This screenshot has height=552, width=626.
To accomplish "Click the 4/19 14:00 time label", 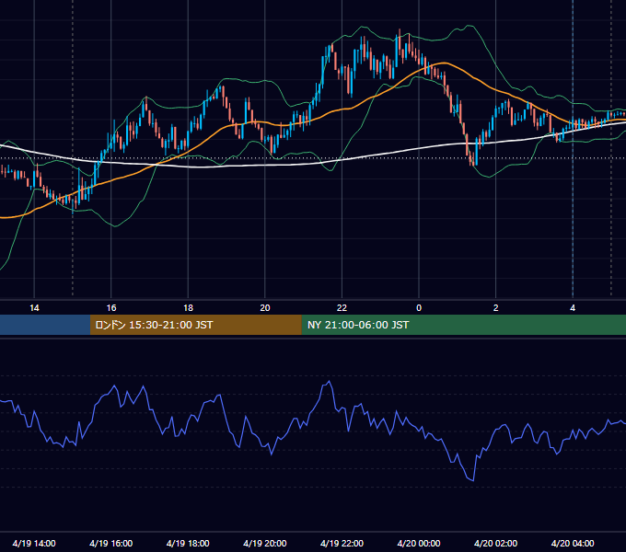I will [34, 543].
